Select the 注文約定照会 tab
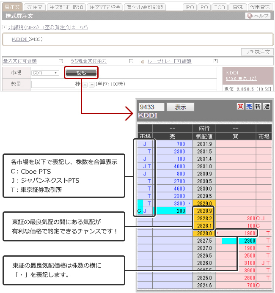Screen dimensions: 275x293 [104, 7]
